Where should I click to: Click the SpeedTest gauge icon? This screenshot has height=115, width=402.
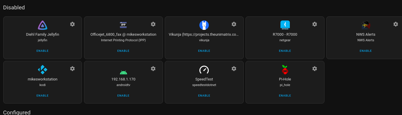coord(204,70)
